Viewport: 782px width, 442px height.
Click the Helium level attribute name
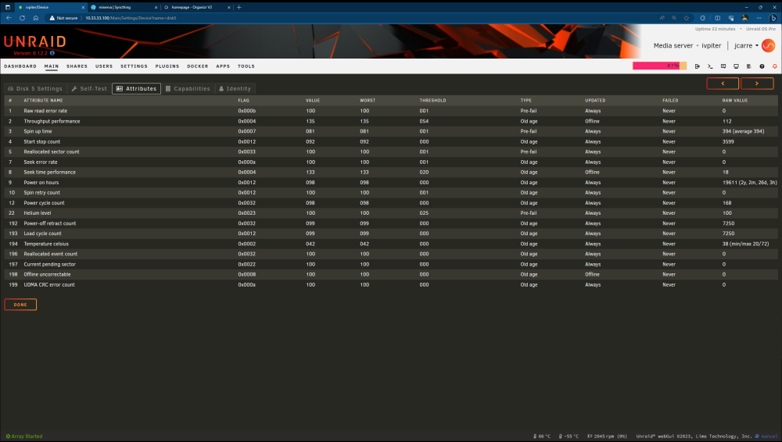click(x=38, y=212)
